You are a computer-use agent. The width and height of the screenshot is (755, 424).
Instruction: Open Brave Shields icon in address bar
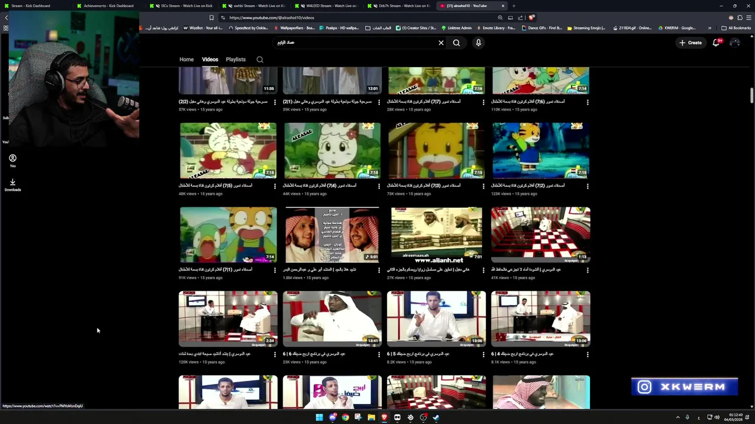[x=531, y=18]
